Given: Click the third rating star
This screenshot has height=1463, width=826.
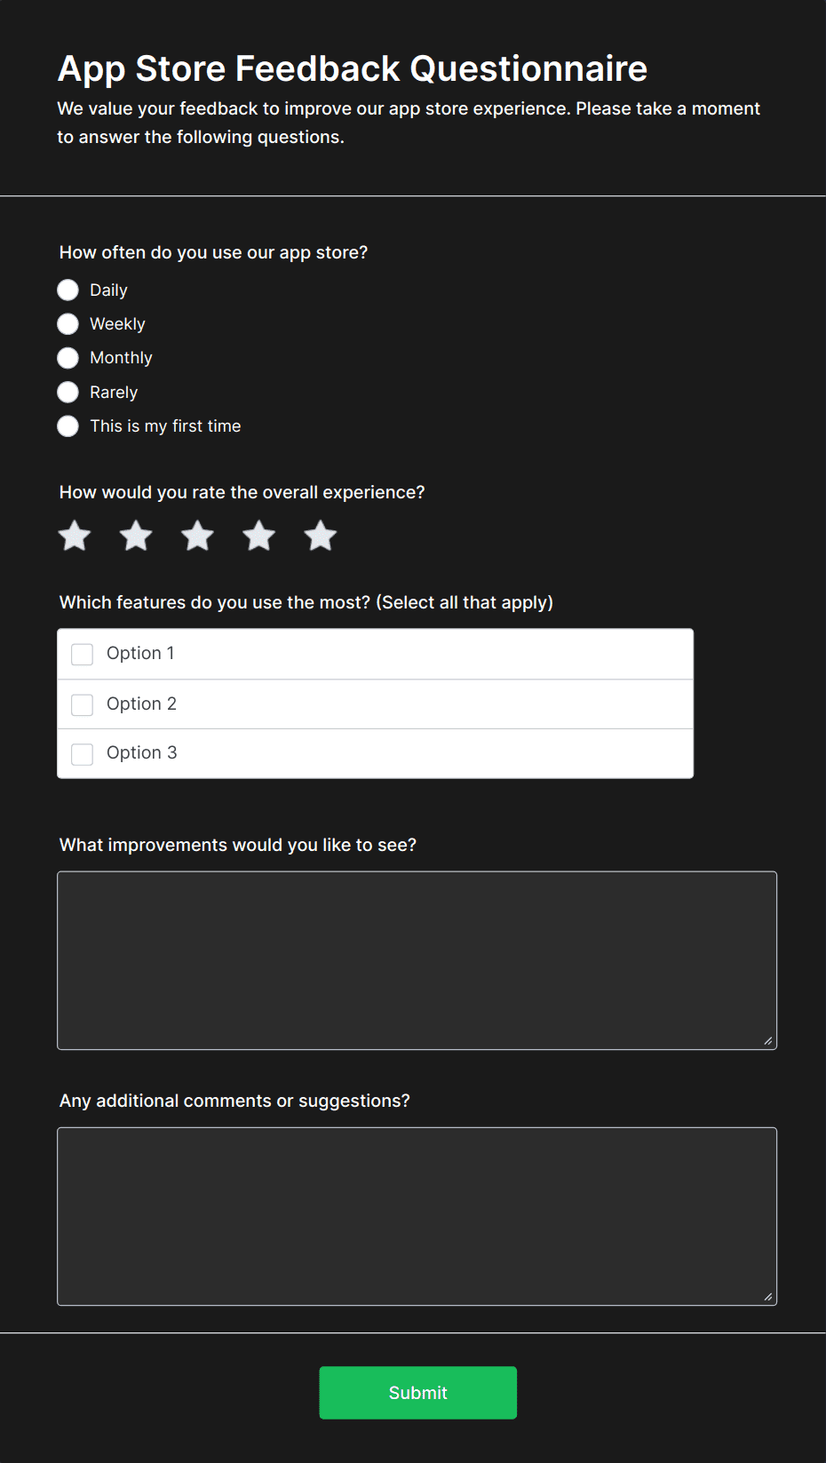Looking at the screenshot, I should [196, 536].
